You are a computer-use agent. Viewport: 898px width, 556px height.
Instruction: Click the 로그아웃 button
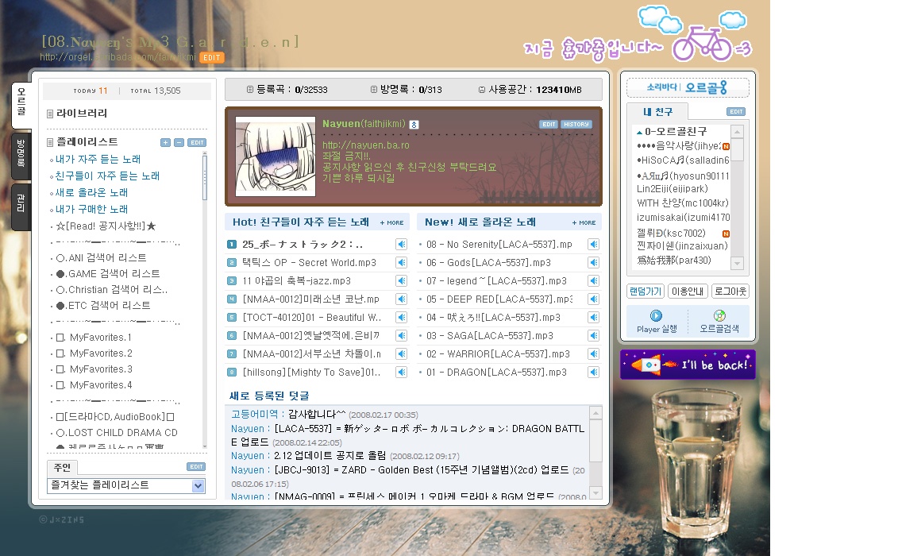(x=730, y=292)
